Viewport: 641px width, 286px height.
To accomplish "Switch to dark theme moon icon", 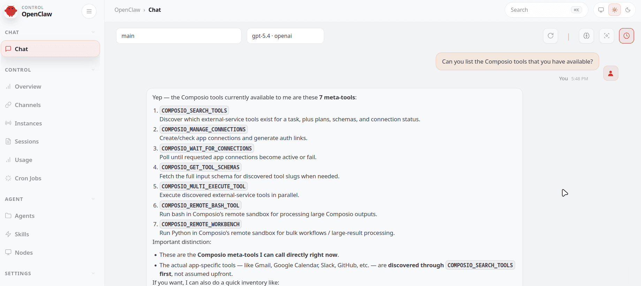I will (x=628, y=10).
